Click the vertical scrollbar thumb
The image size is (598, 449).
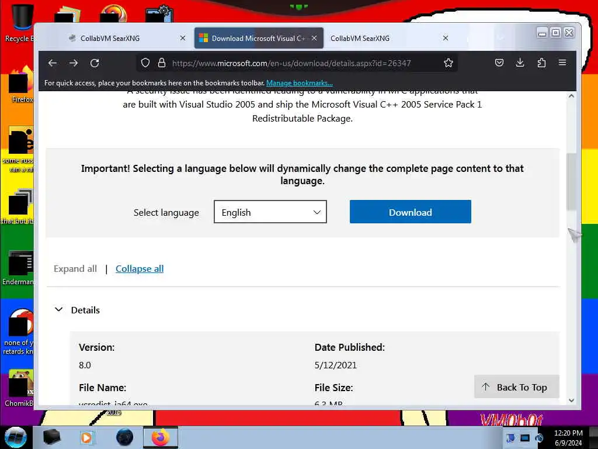coord(571,181)
